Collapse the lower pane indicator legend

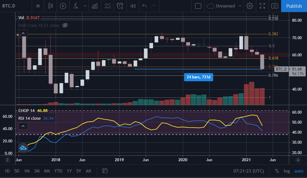(x=23, y=126)
